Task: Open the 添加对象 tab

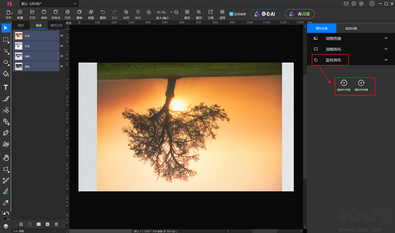Action: coord(352,29)
